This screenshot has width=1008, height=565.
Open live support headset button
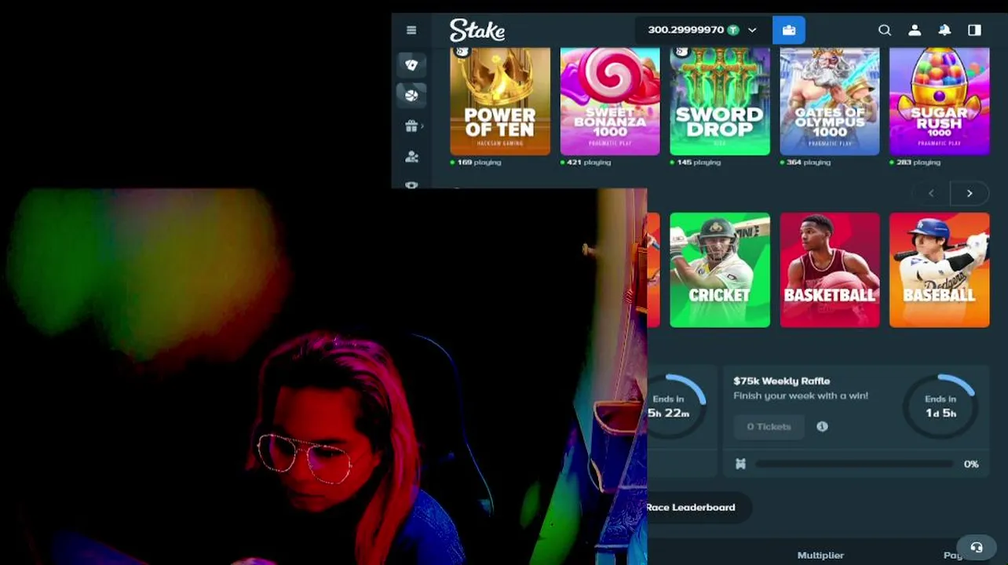pyautogui.click(x=977, y=548)
